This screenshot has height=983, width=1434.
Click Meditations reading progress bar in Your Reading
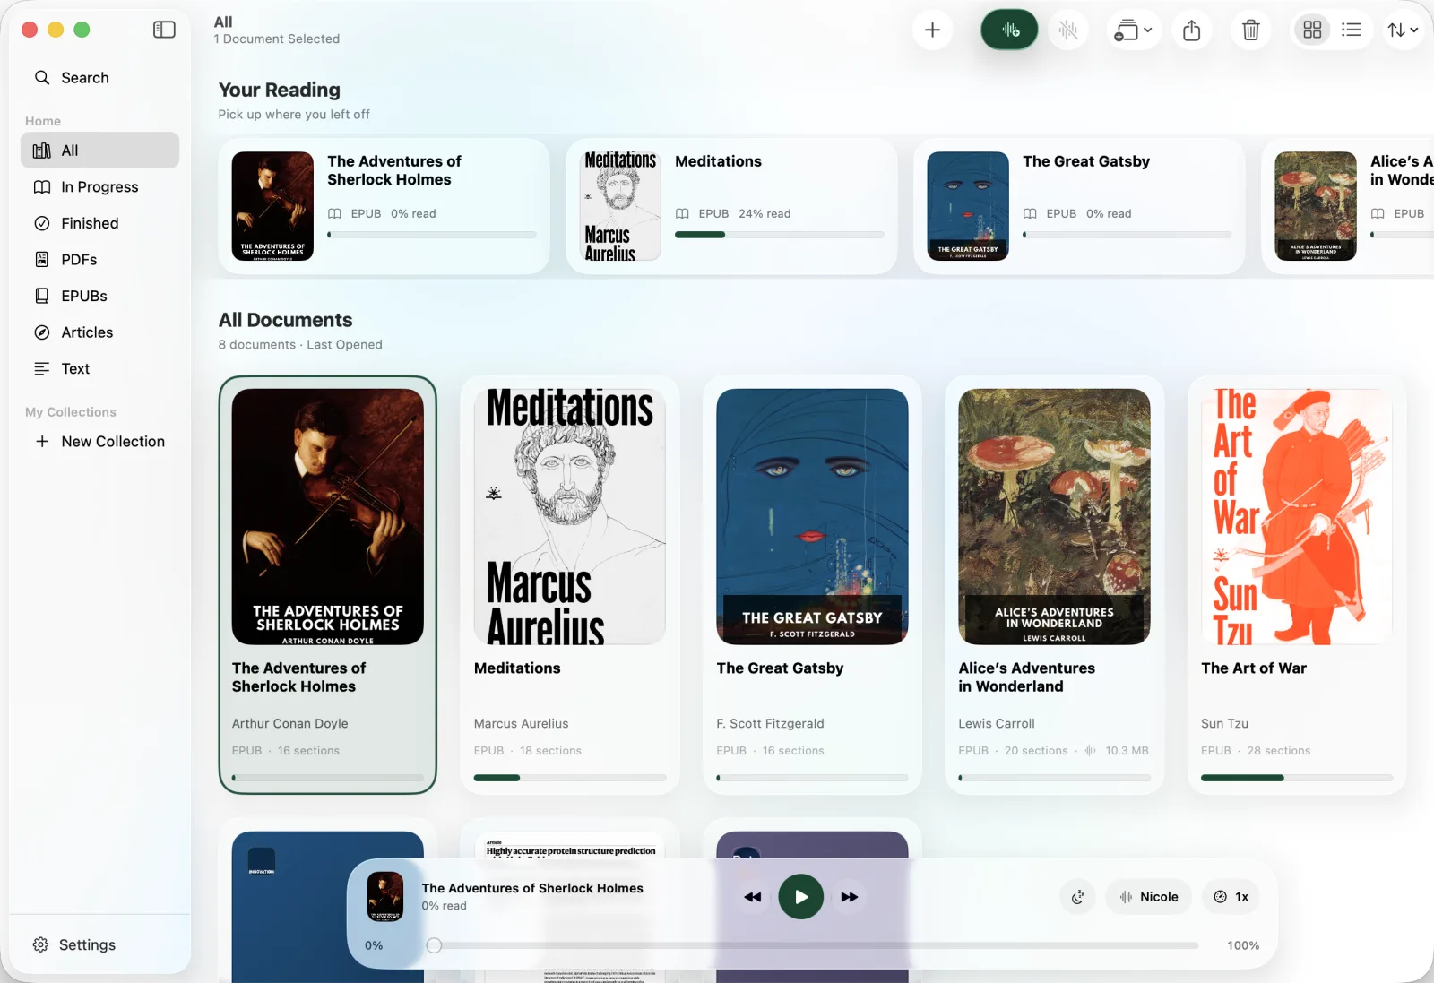(779, 235)
